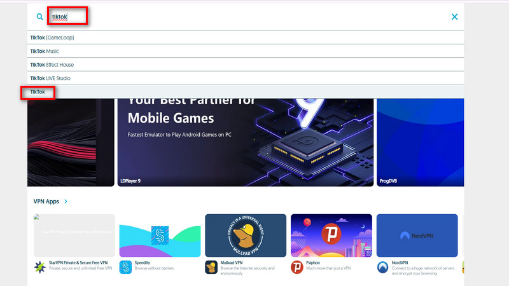Click the magnifier search icon

(x=40, y=17)
